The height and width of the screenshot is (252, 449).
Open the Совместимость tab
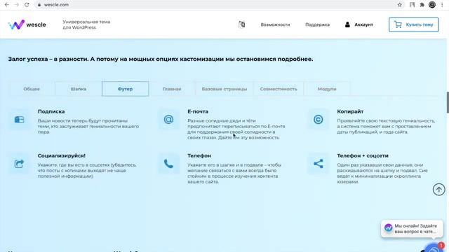[279, 89]
